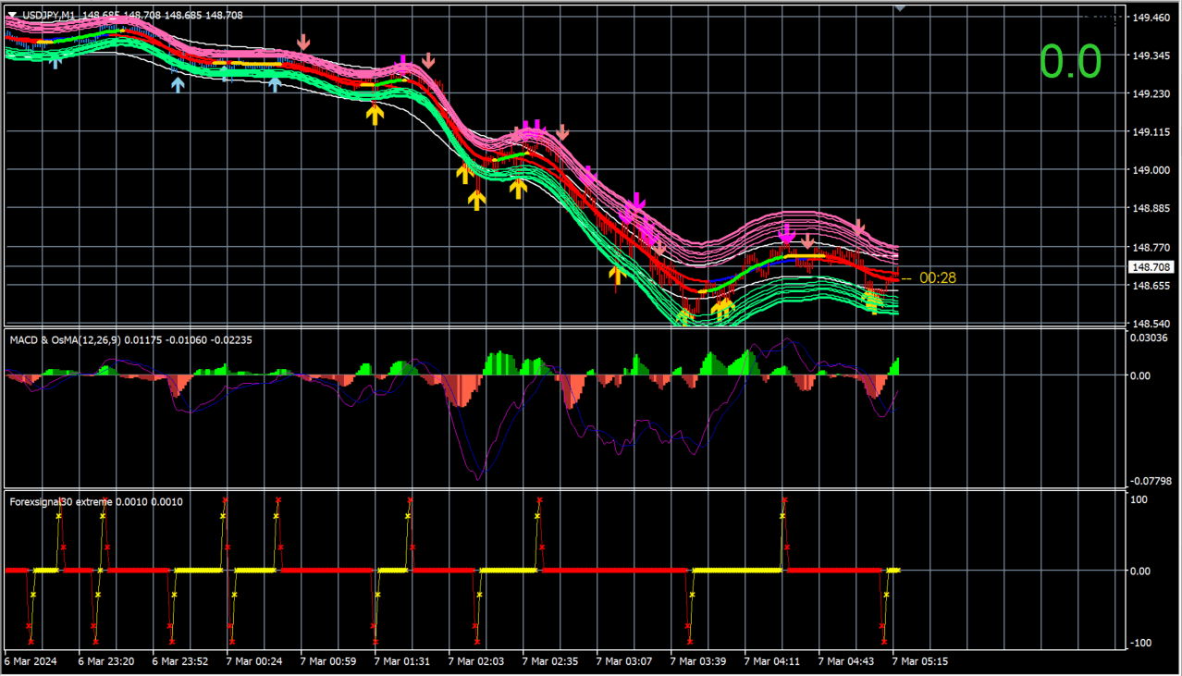The height and width of the screenshot is (676, 1182).
Task: Click the 149.345 price scale value
Action: click(x=1151, y=56)
